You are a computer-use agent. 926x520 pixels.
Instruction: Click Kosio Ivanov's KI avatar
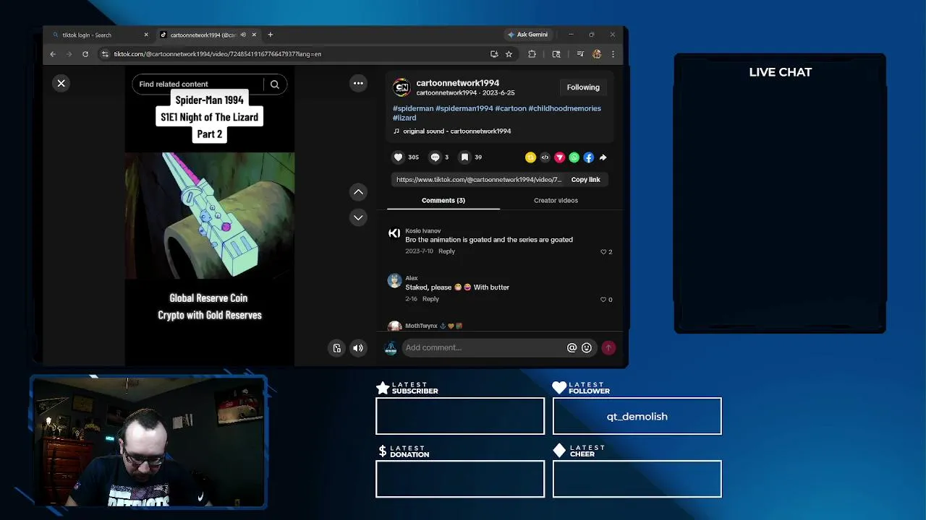394,233
